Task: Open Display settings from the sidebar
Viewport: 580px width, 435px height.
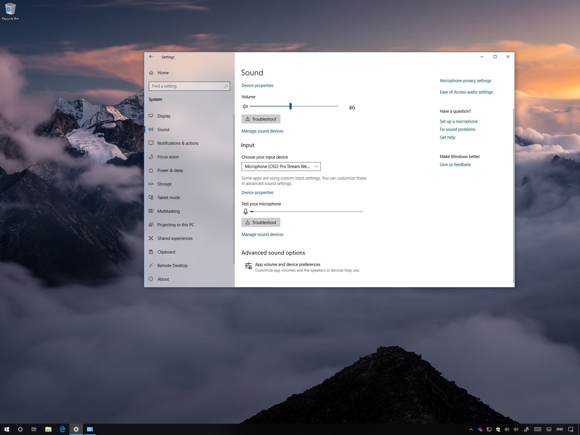Action: 164,116
